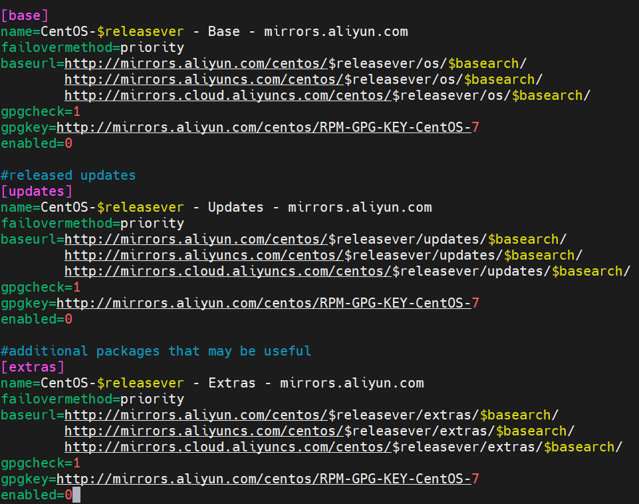Click 'gpgcheck=1' in the base section
The height and width of the screenshot is (504, 639).
coord(41,111)
